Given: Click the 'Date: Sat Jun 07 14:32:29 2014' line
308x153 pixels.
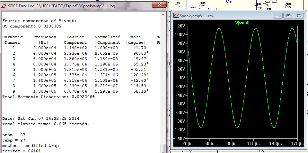Looking at the screenshot, I should [41, 119].
